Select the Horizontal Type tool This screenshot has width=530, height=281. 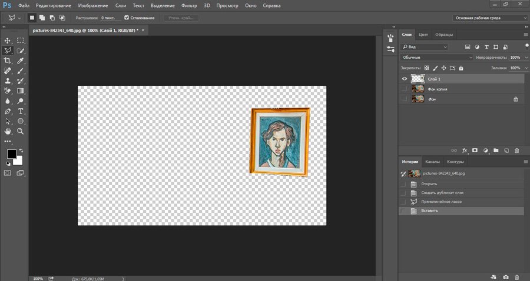click(x=21, y=111)
